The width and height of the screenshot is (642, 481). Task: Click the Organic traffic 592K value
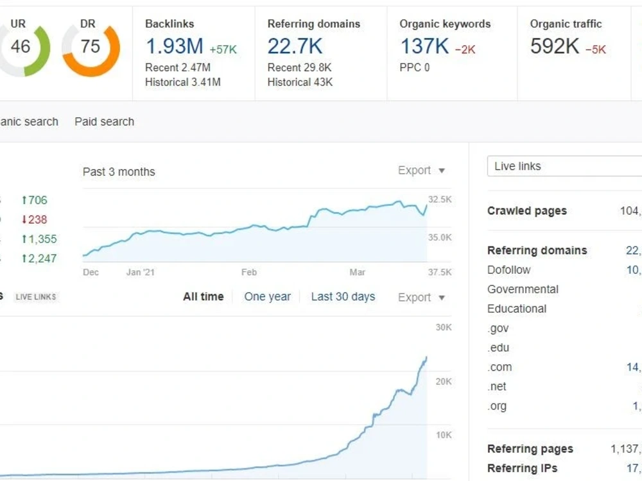point(555,46)
